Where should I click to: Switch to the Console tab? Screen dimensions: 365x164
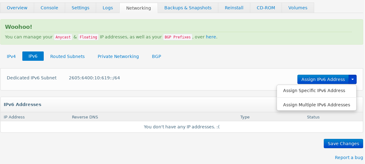click(x=49, y=8)
